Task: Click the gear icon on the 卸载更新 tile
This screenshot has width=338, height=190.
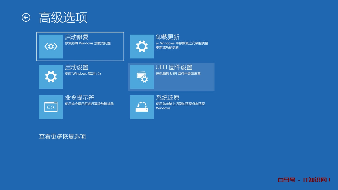Action: click(142, 46)
